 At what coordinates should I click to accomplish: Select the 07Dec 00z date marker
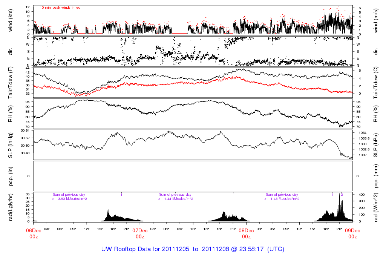pos(140,233)
